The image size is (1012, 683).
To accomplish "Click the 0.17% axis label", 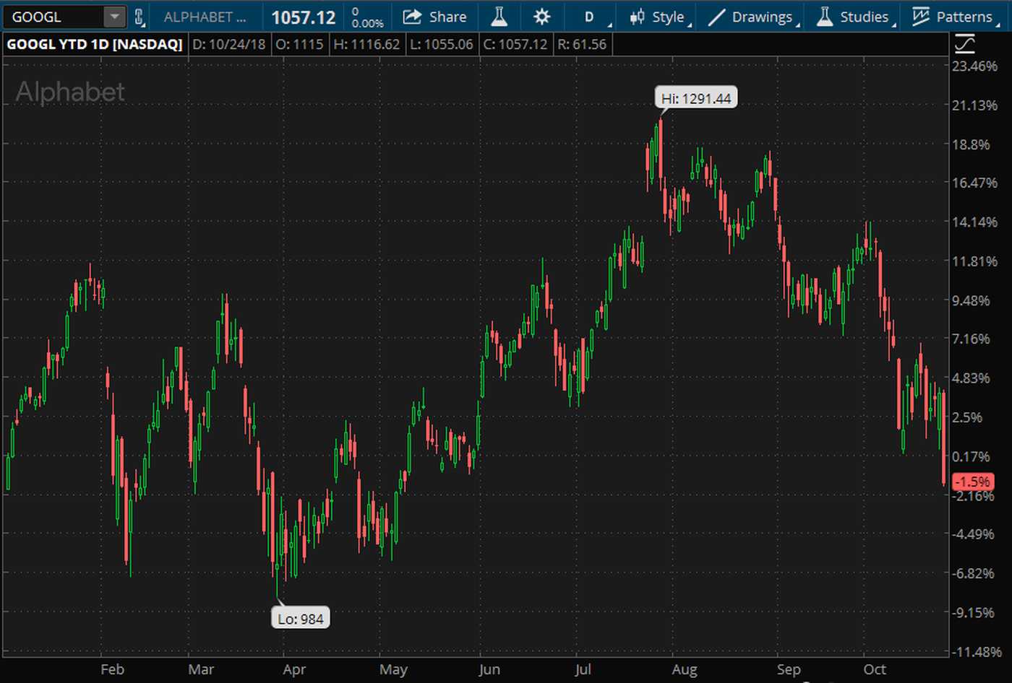I will [972, 456].
